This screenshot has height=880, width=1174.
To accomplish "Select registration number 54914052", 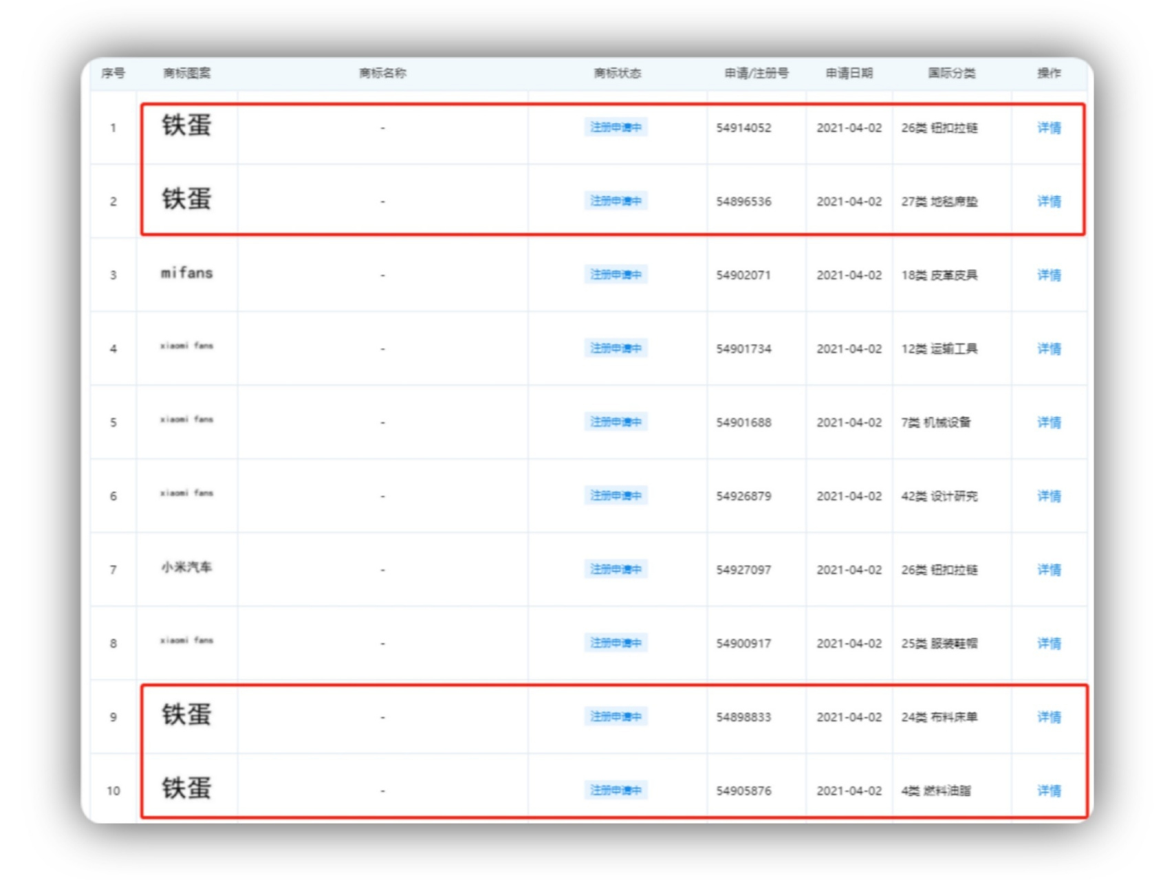I will (x=743, y=128).
